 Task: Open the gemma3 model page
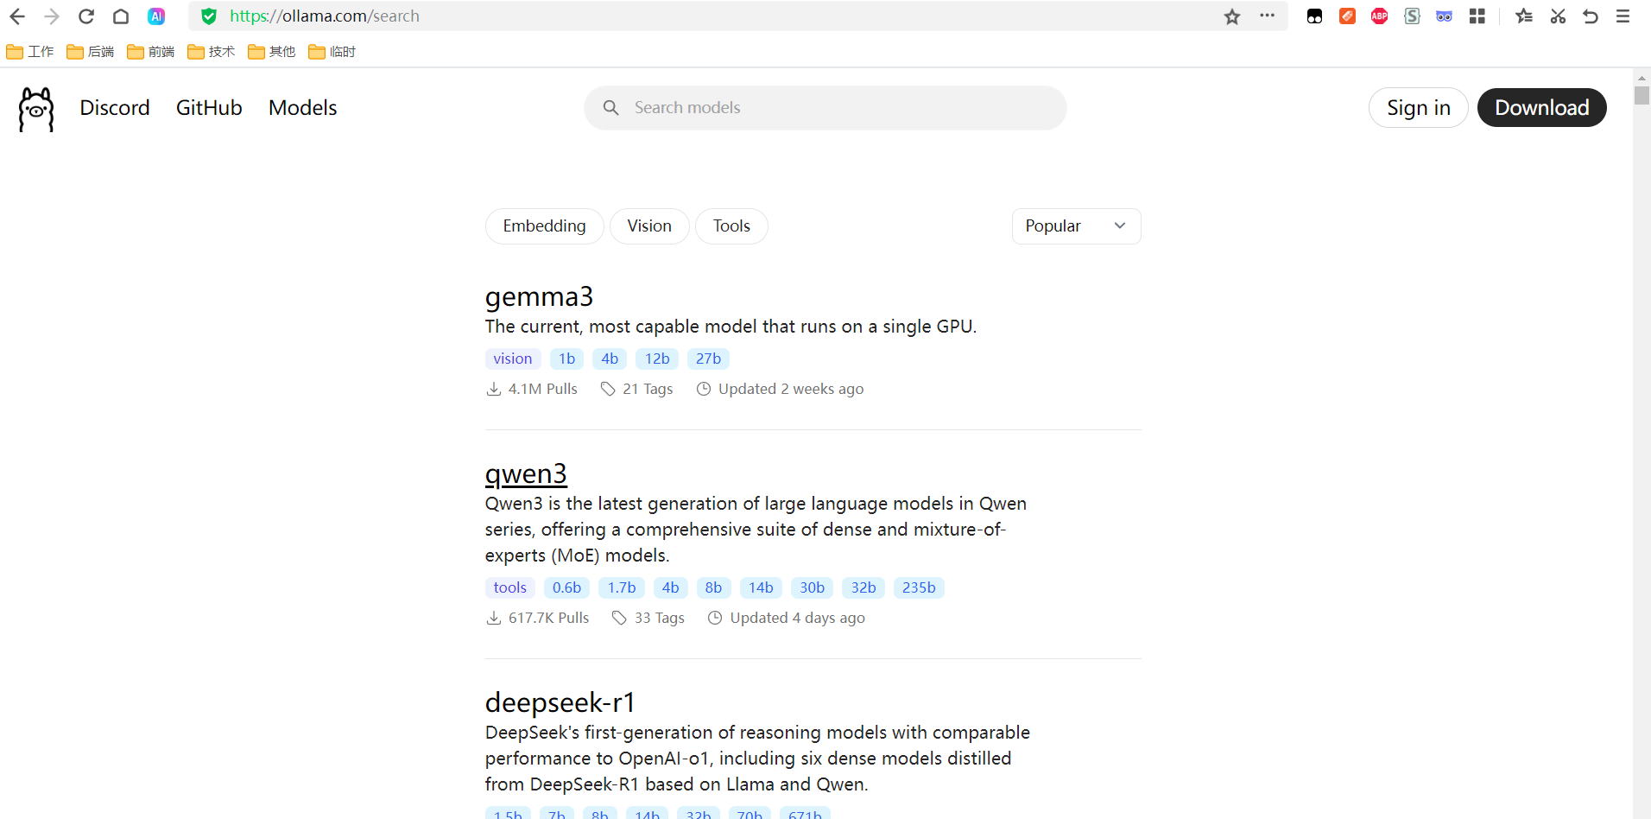(539, 296)
